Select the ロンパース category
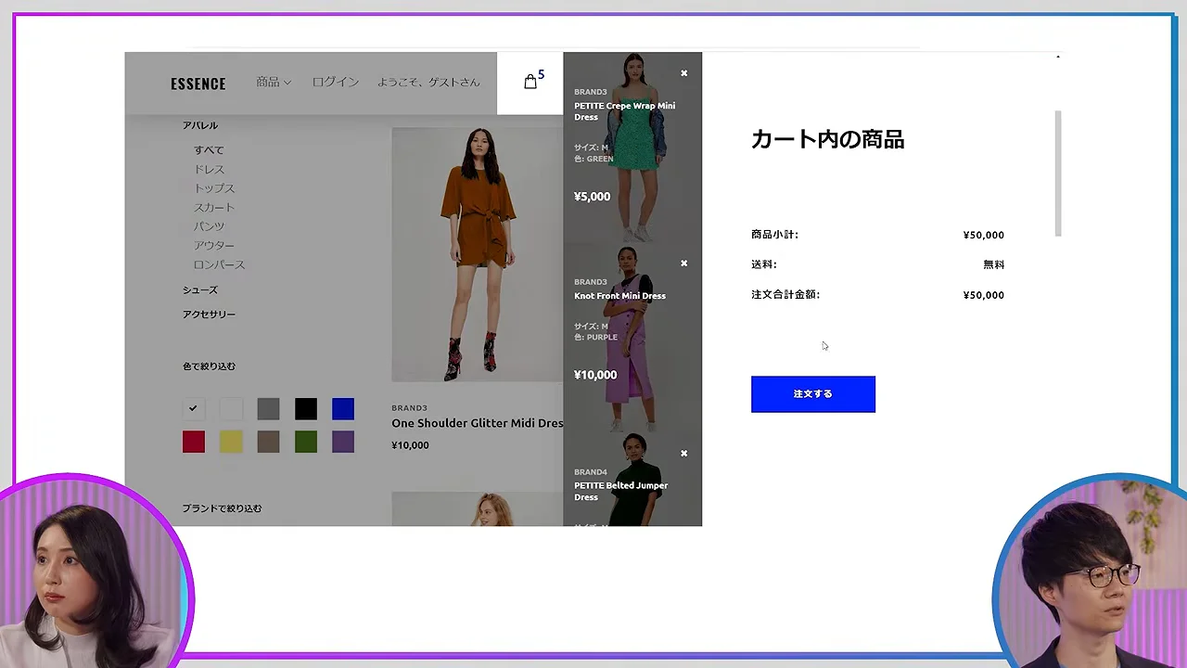1187x668 pixels. tap(220, 265)
